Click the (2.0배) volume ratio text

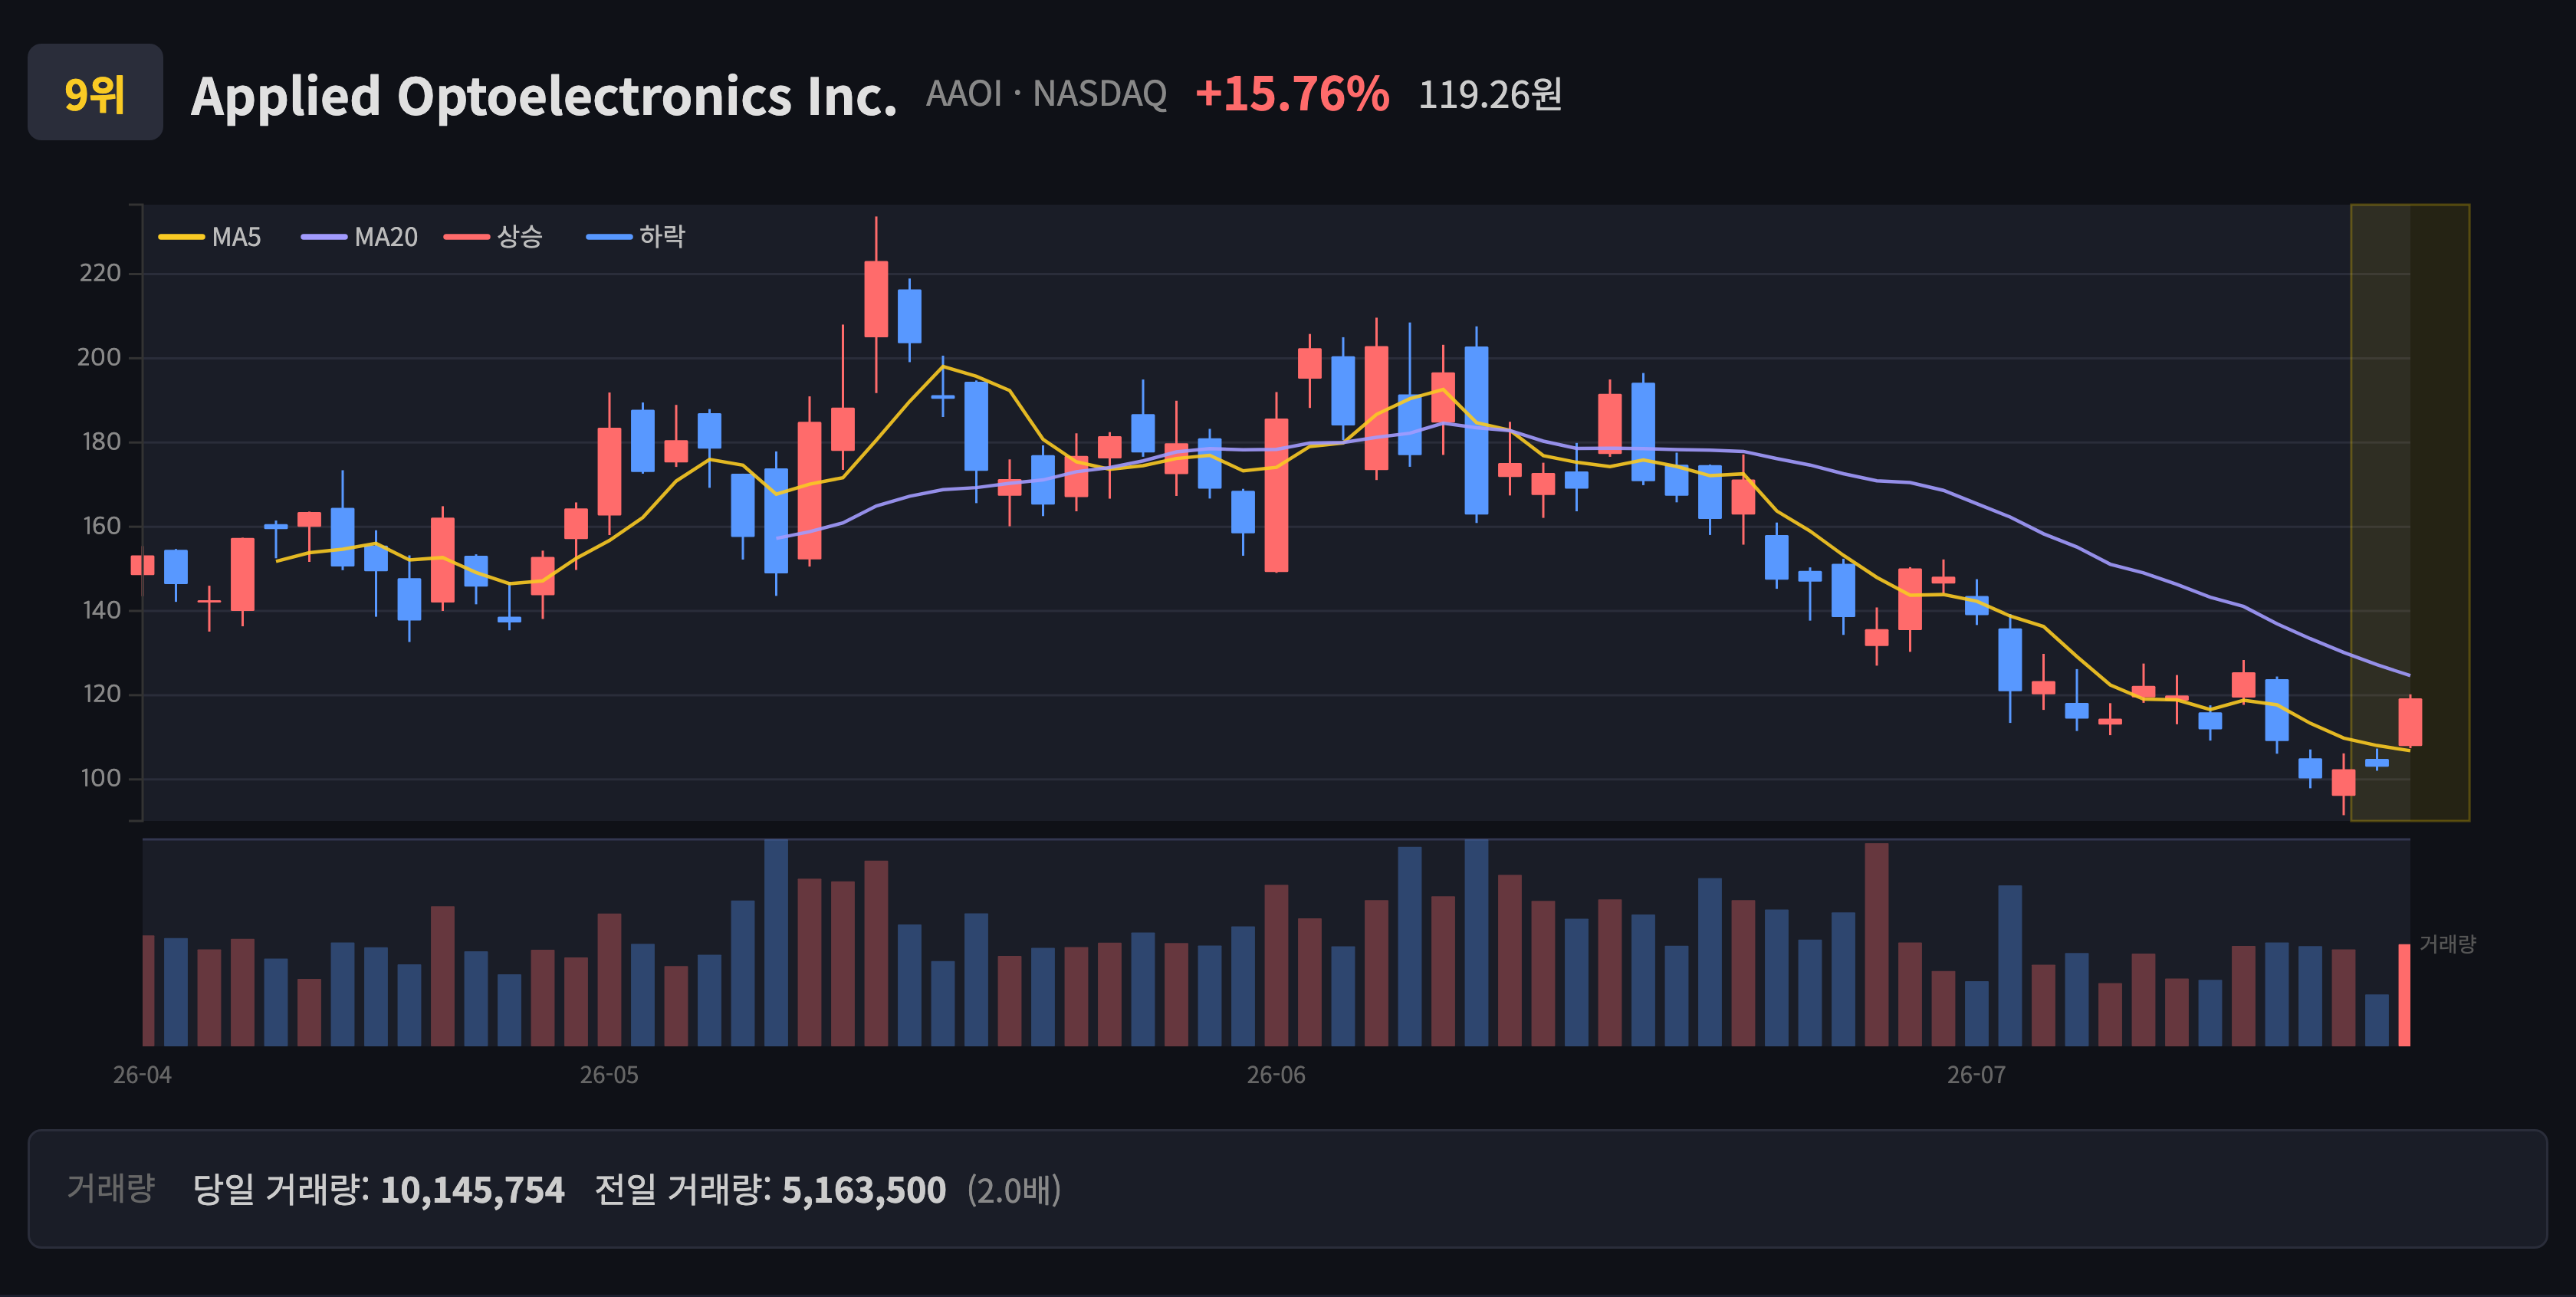[x=1014, y=1190]
